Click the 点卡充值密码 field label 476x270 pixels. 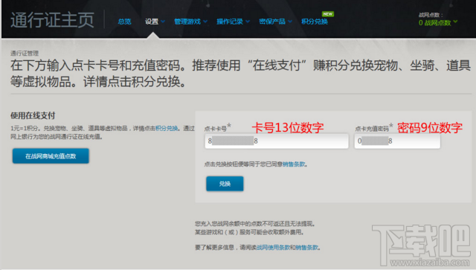tap(372, 129)
